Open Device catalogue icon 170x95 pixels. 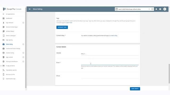3,36
